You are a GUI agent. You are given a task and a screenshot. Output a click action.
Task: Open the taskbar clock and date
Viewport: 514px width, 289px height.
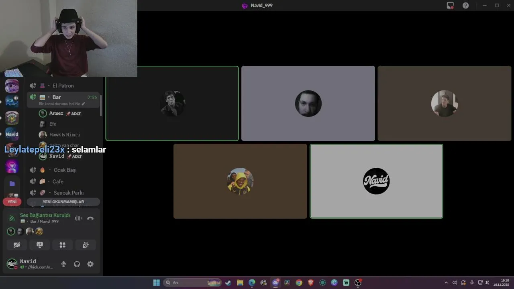(502, 283)
